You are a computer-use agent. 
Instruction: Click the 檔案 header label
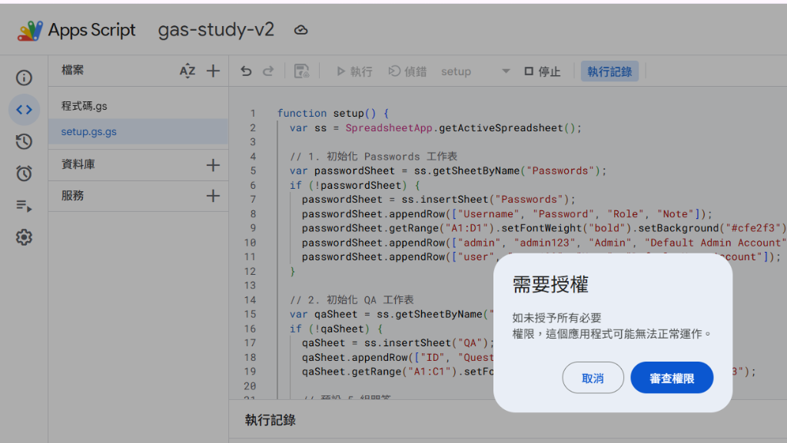73,70
